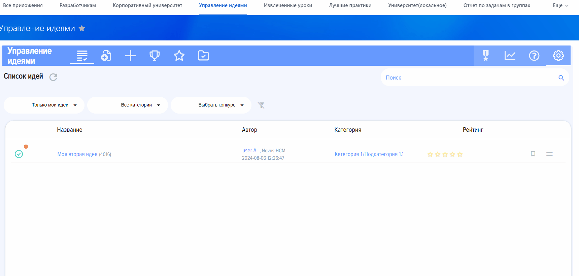
Task: Toggle bookmark on "Моя вторая идея" row
Action: pyautogui.click(x=533, y=154)
